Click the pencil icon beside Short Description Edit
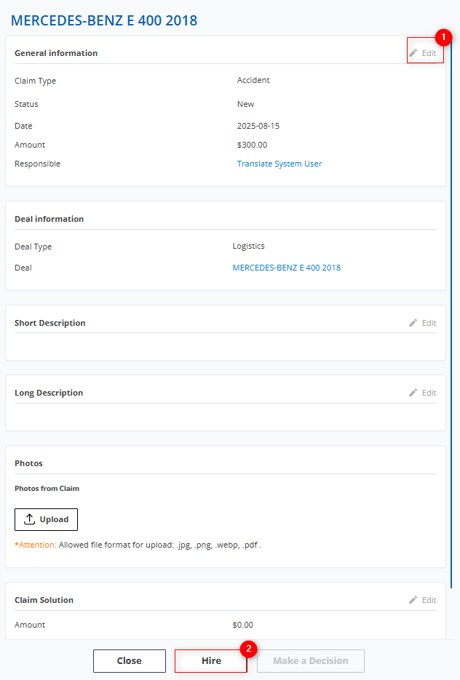Viewport: 460px width, 680px height. pyautogui.click(x=413, y=323)
